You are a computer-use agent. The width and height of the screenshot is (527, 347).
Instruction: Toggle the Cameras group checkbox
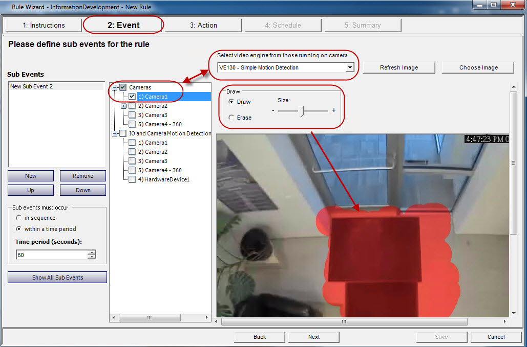click(123, 87)
